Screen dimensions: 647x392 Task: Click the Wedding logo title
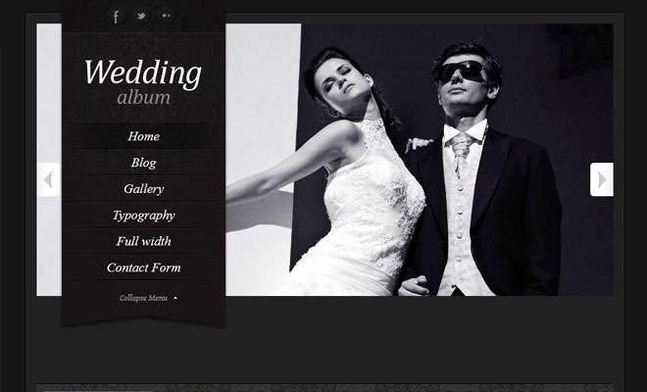click(x=143, y=73)
